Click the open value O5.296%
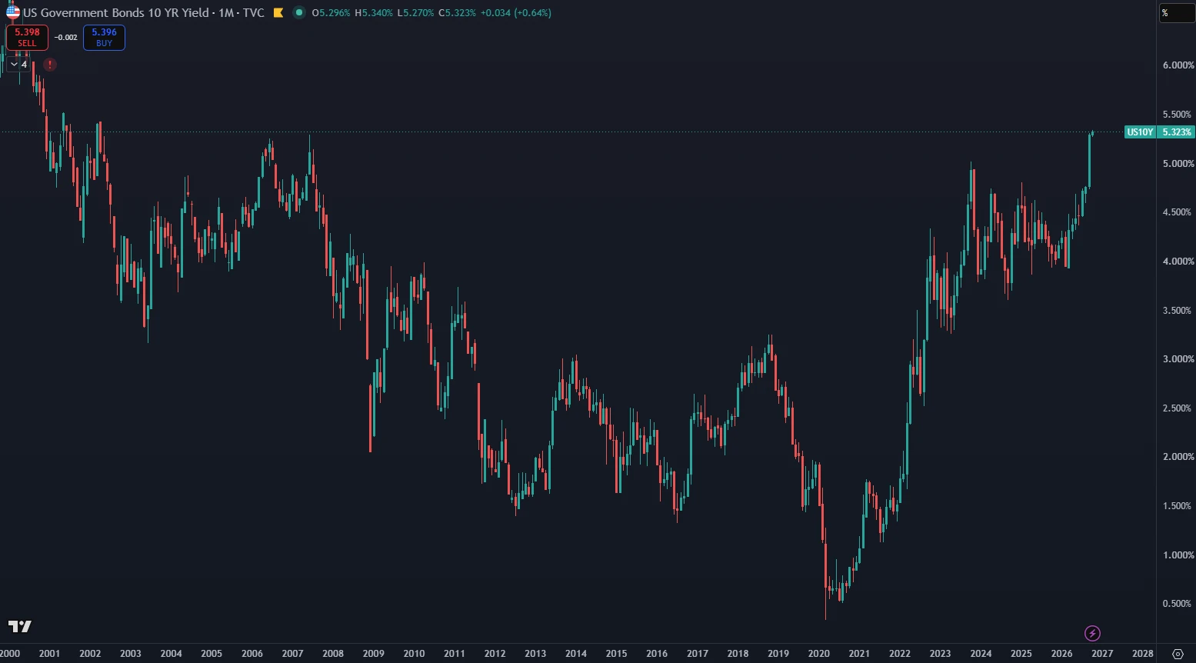This screenshot has height=663, width=1196. pyautogui.click(x=331, y=13)
